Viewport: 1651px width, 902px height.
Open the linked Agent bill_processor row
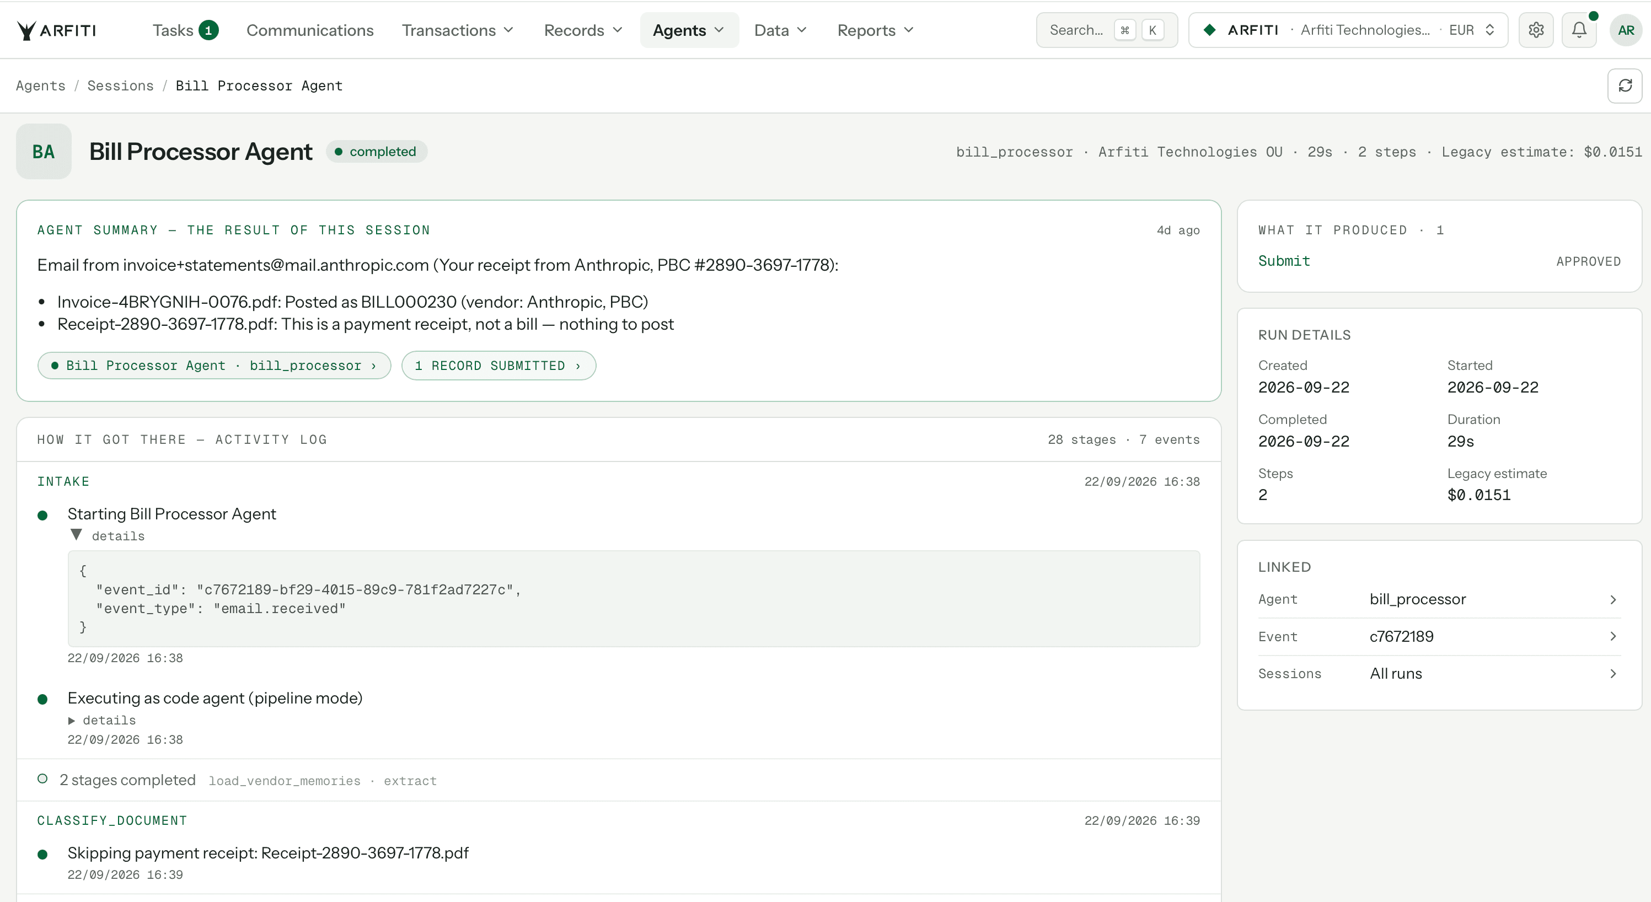tap(1439, 600)
